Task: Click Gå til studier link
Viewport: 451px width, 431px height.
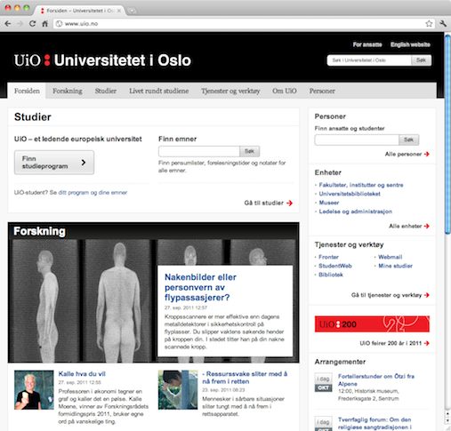Action: [263, 203]
